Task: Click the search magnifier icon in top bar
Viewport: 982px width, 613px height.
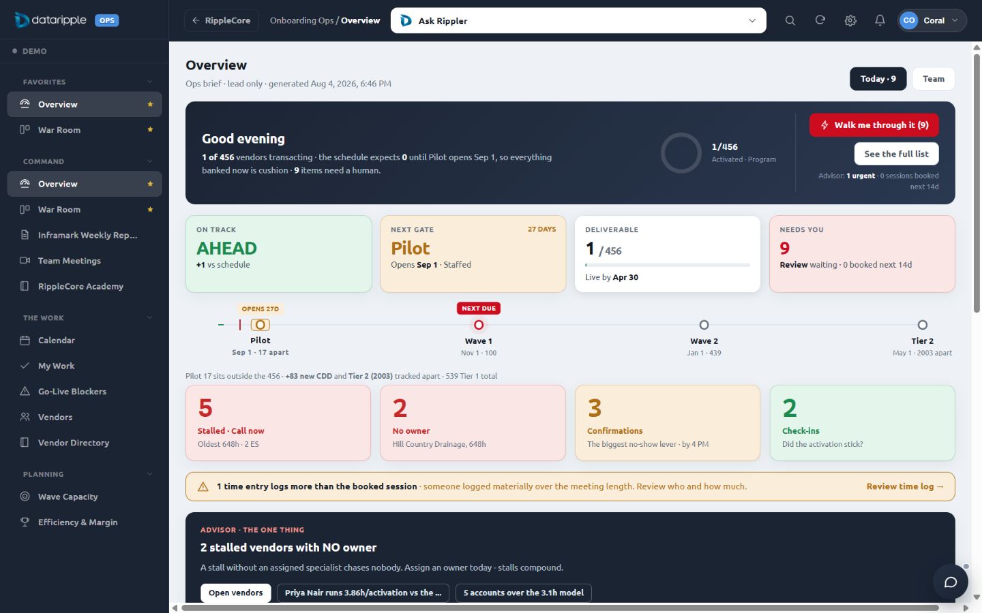Action: coord(790,20)
